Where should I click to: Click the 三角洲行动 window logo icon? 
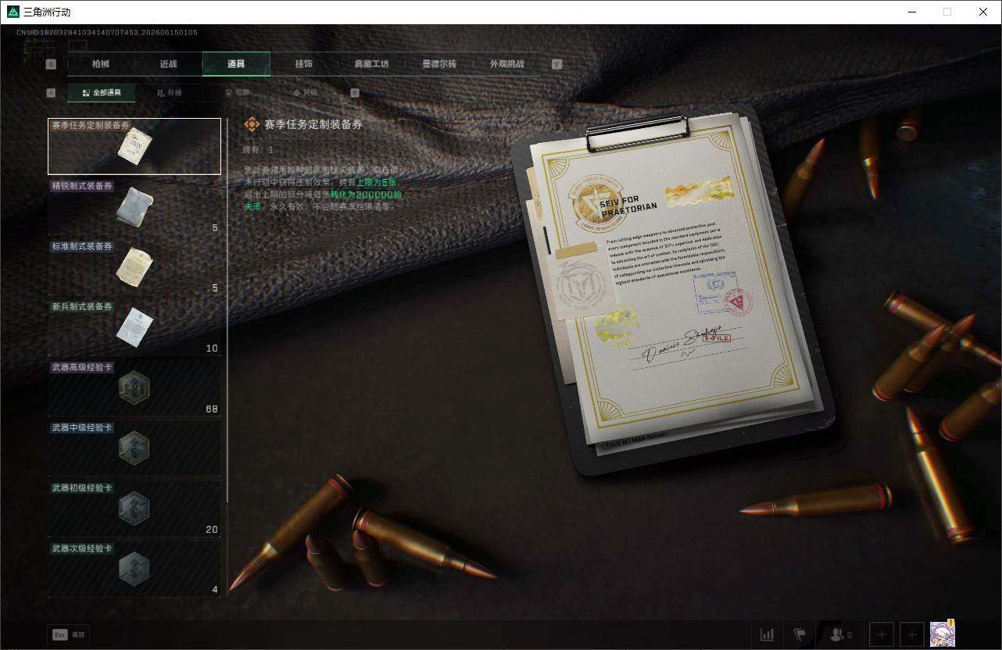tap(12, 12)
